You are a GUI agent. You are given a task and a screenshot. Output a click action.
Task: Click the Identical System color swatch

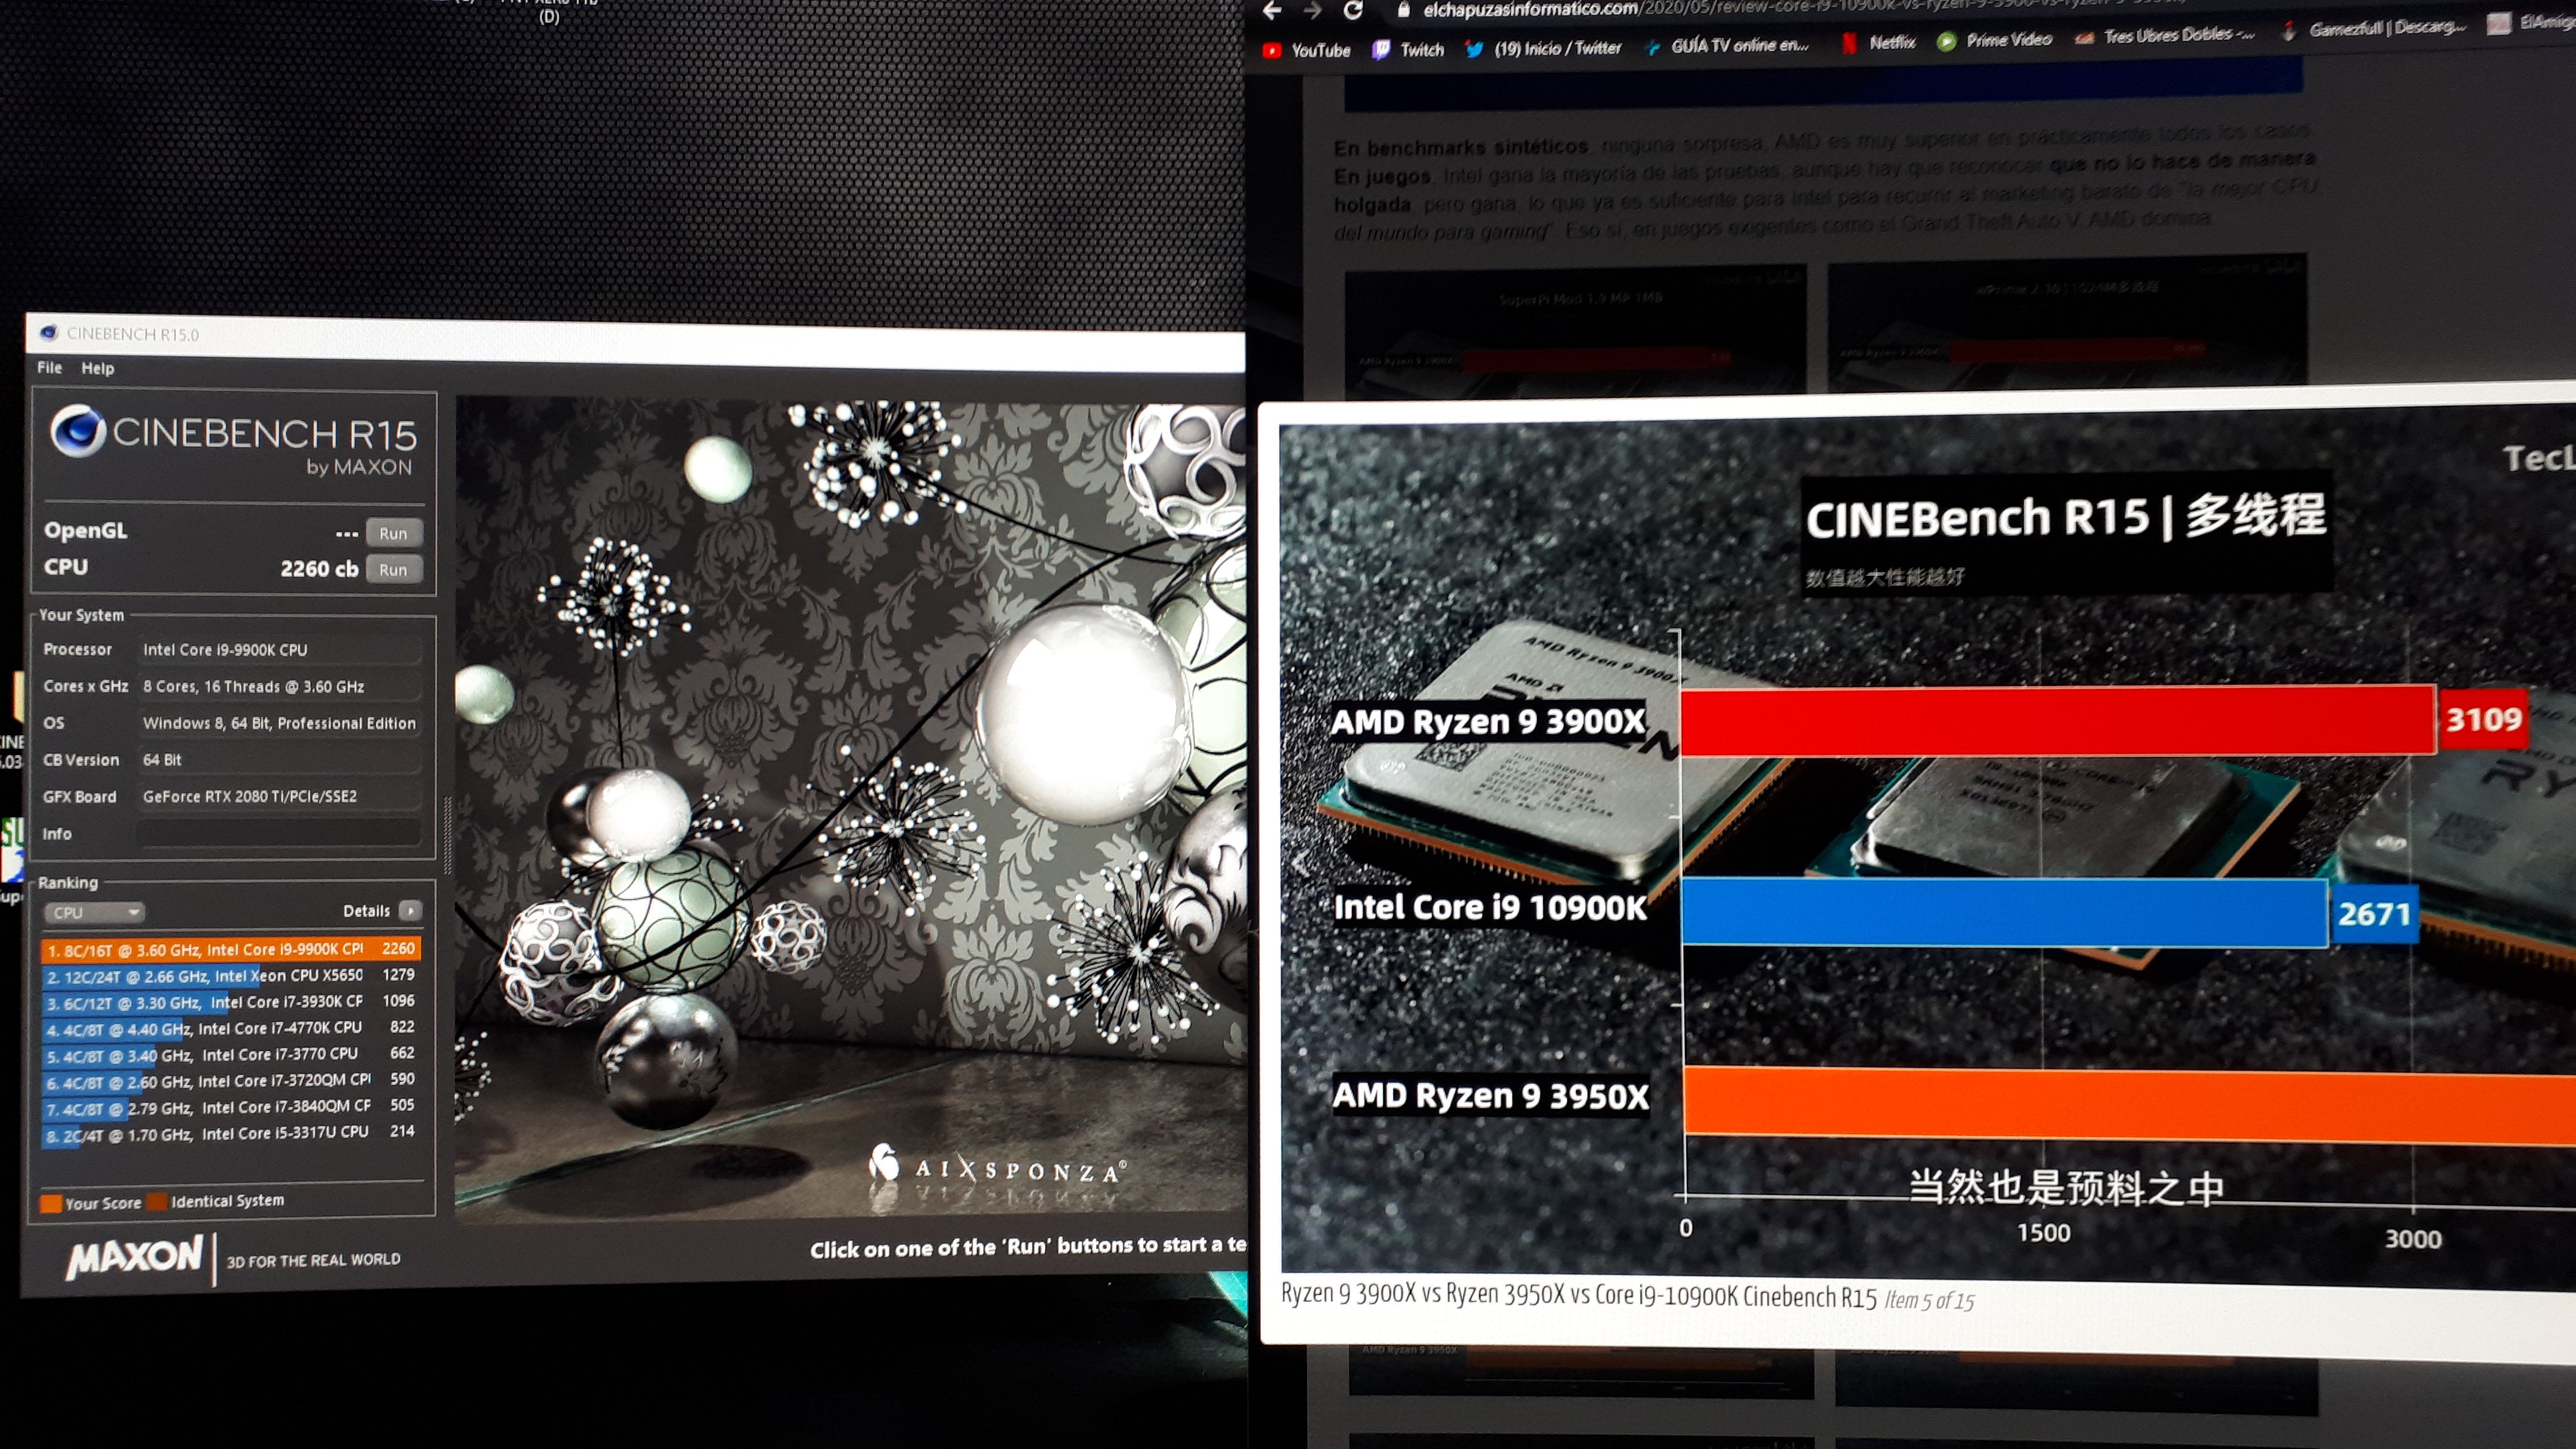click(x=156, y=1201)
